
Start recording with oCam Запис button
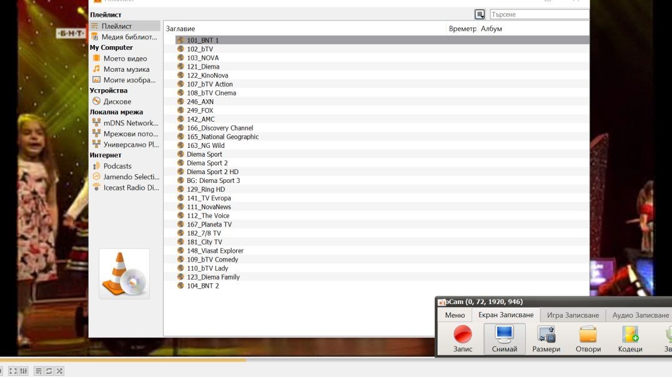click(x=463, y=338)
